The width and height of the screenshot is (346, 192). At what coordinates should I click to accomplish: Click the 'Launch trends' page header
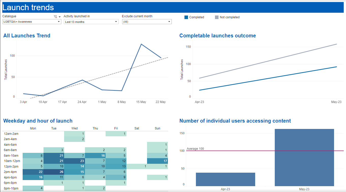pyautogui.click(x=28, y=7)
